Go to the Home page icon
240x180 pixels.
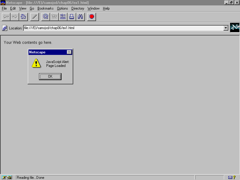tap(23, 16)
